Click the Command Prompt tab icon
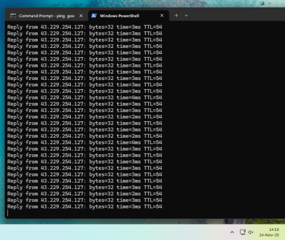This screenshot has width=285, height=240. pyautogui.click(x=13, y=16)
